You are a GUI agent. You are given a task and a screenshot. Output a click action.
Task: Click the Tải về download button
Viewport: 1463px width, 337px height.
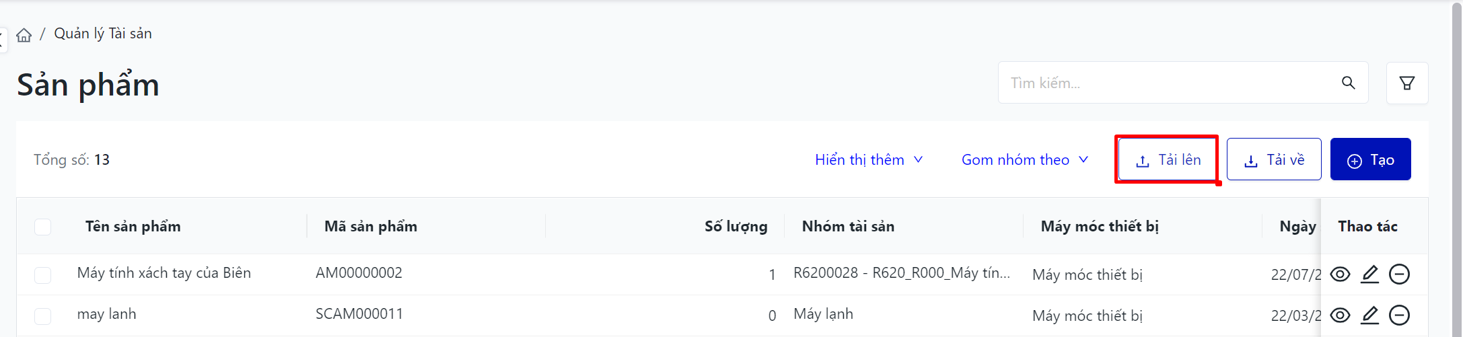[1273, 160]
